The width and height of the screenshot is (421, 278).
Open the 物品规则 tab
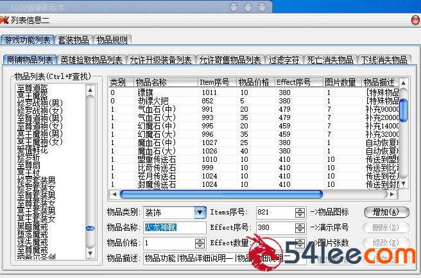click(x=112, y=40)
